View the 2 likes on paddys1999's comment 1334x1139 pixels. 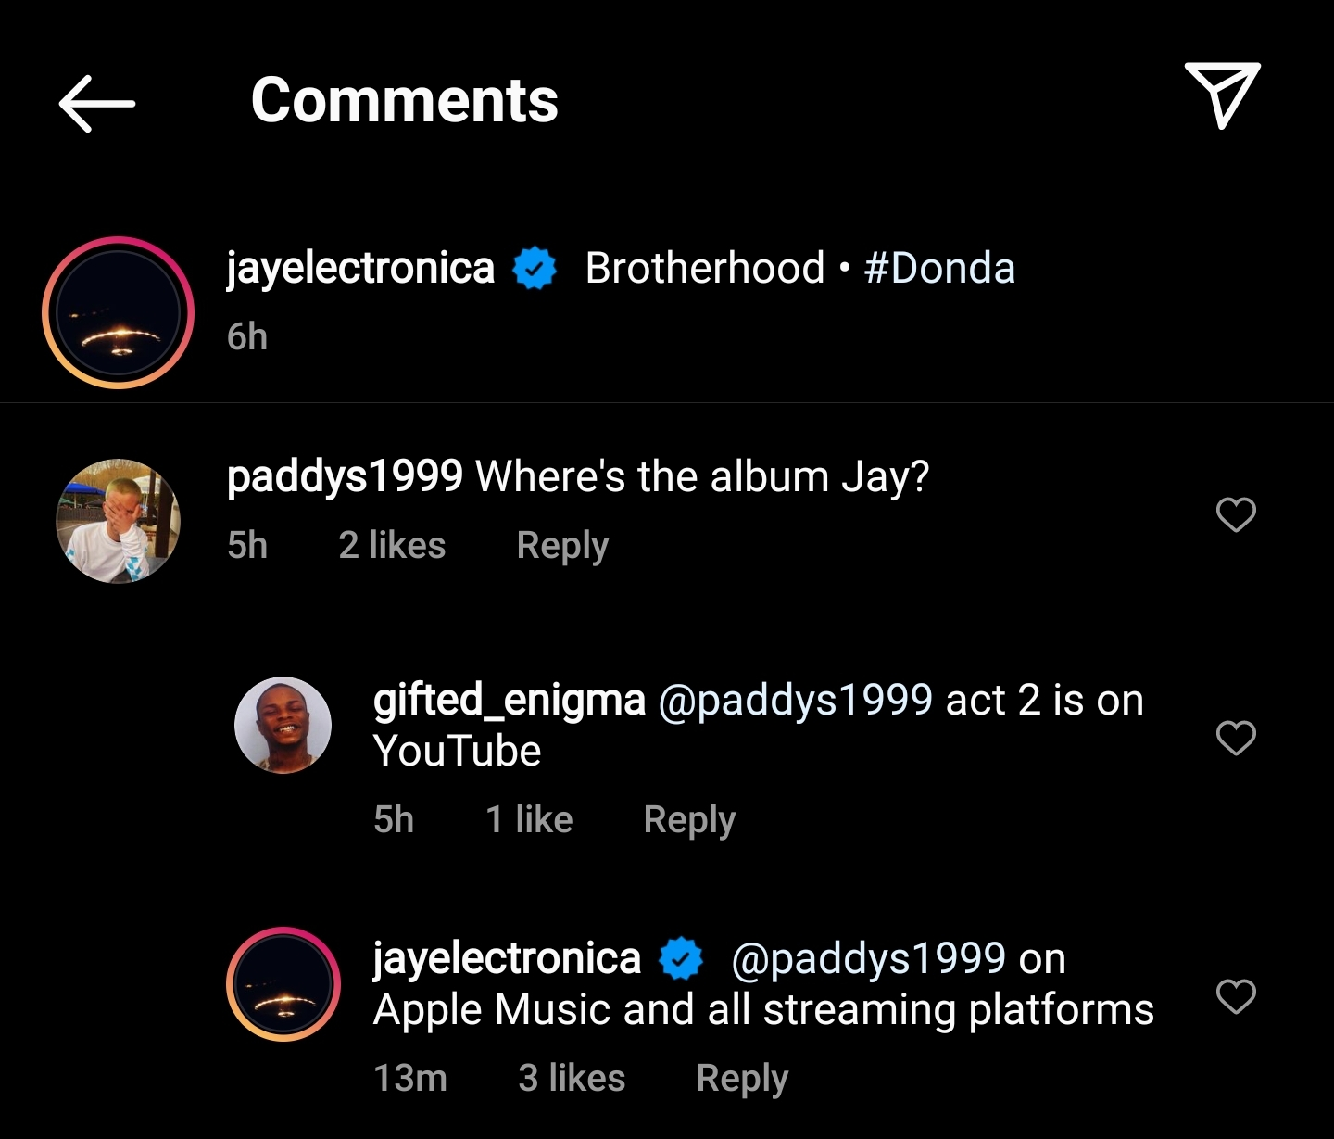pos(392,545)
